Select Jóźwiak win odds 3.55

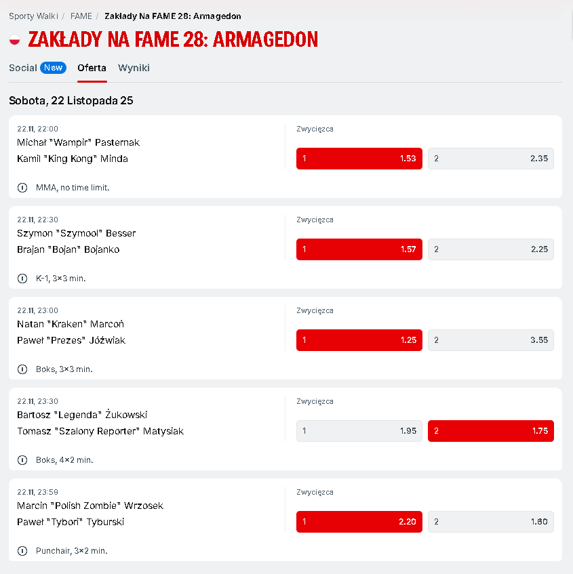coord(490,340)
